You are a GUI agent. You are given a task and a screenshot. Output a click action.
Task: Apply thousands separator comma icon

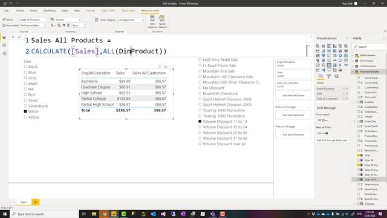click(63, 25)
